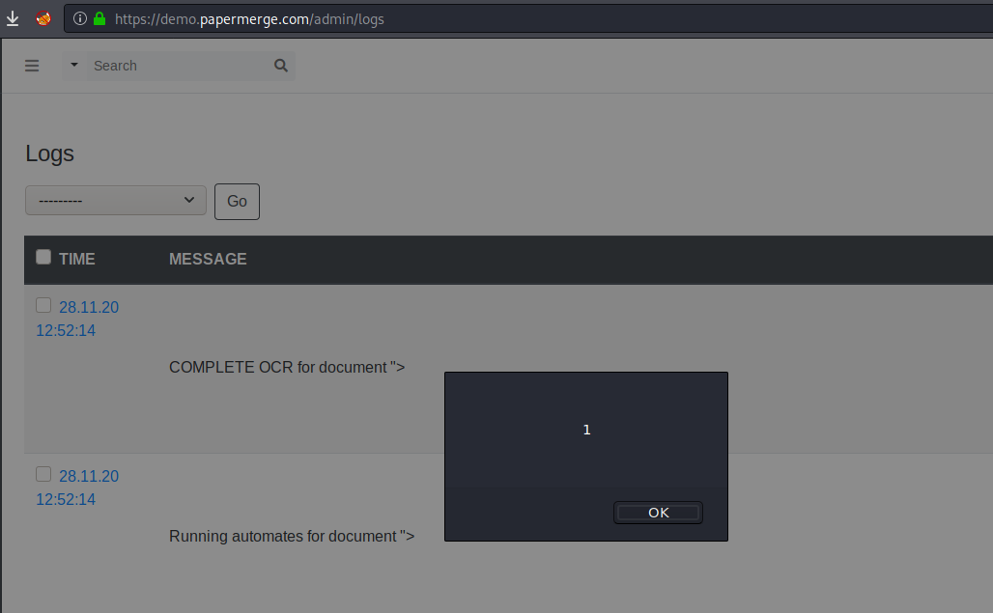Check the Running automates log row checkbox
The width and height of the screenshot is (993, 613).
click(x=43, y=474)
